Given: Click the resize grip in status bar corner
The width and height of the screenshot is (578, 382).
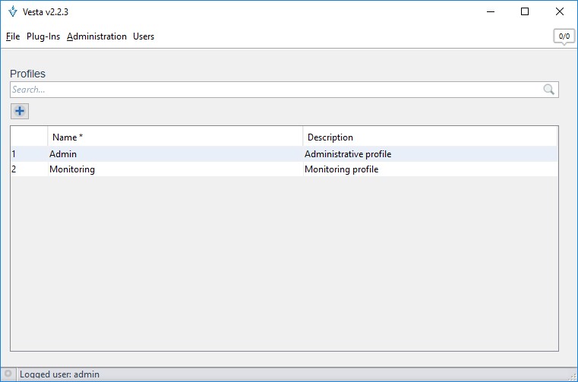Looking at the screenshot, I should click(x=572, y=376).
